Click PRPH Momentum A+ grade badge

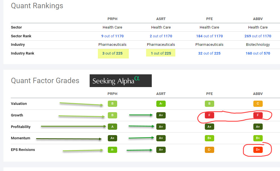click(x=112, y=138)
